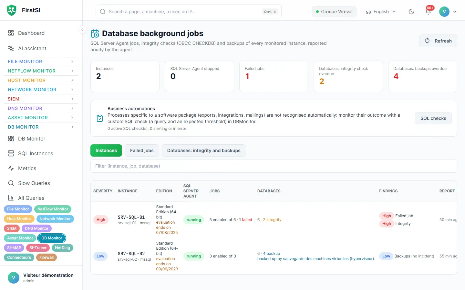
Task: Expand the HOST MONITOR section
Action: tap(41, 80)
